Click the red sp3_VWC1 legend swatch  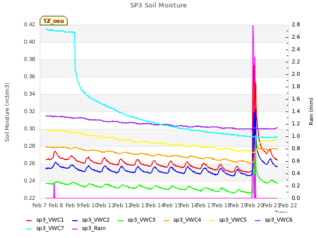click(x=29, y=220)
